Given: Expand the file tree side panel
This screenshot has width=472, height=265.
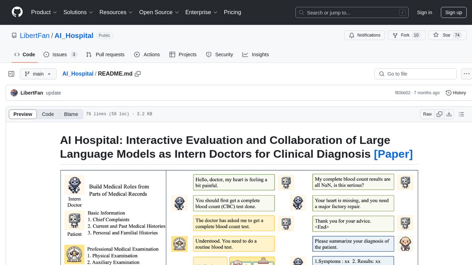Looking at the screenshot, I should pos(11,74).
